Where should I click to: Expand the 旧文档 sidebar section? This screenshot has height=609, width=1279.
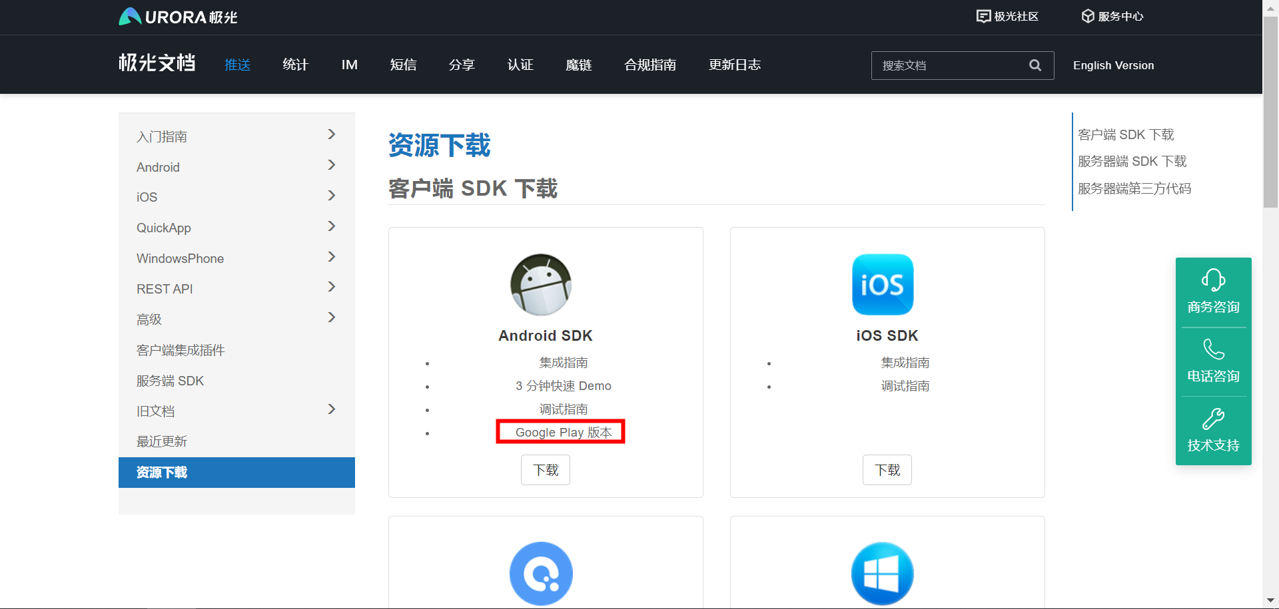tap(331, 410)
